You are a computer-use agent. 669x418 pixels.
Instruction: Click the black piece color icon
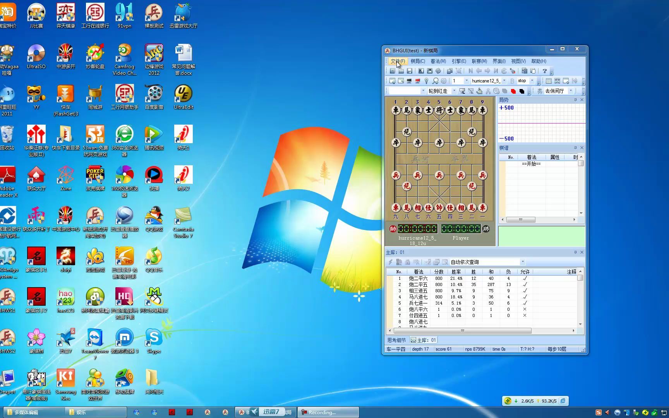tap(522, 91)
